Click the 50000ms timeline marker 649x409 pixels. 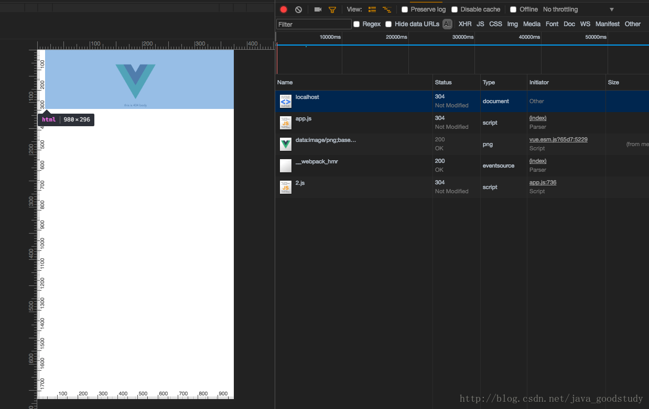coord(596,37)
